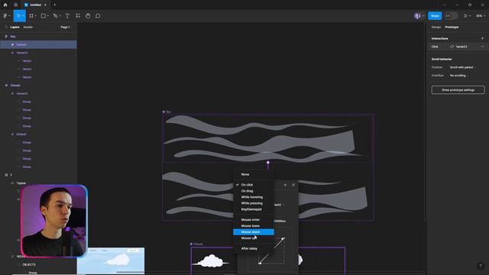489x275 pixels.
Task: Switch to the Assets tab
Action: click(x=28, y=27)
